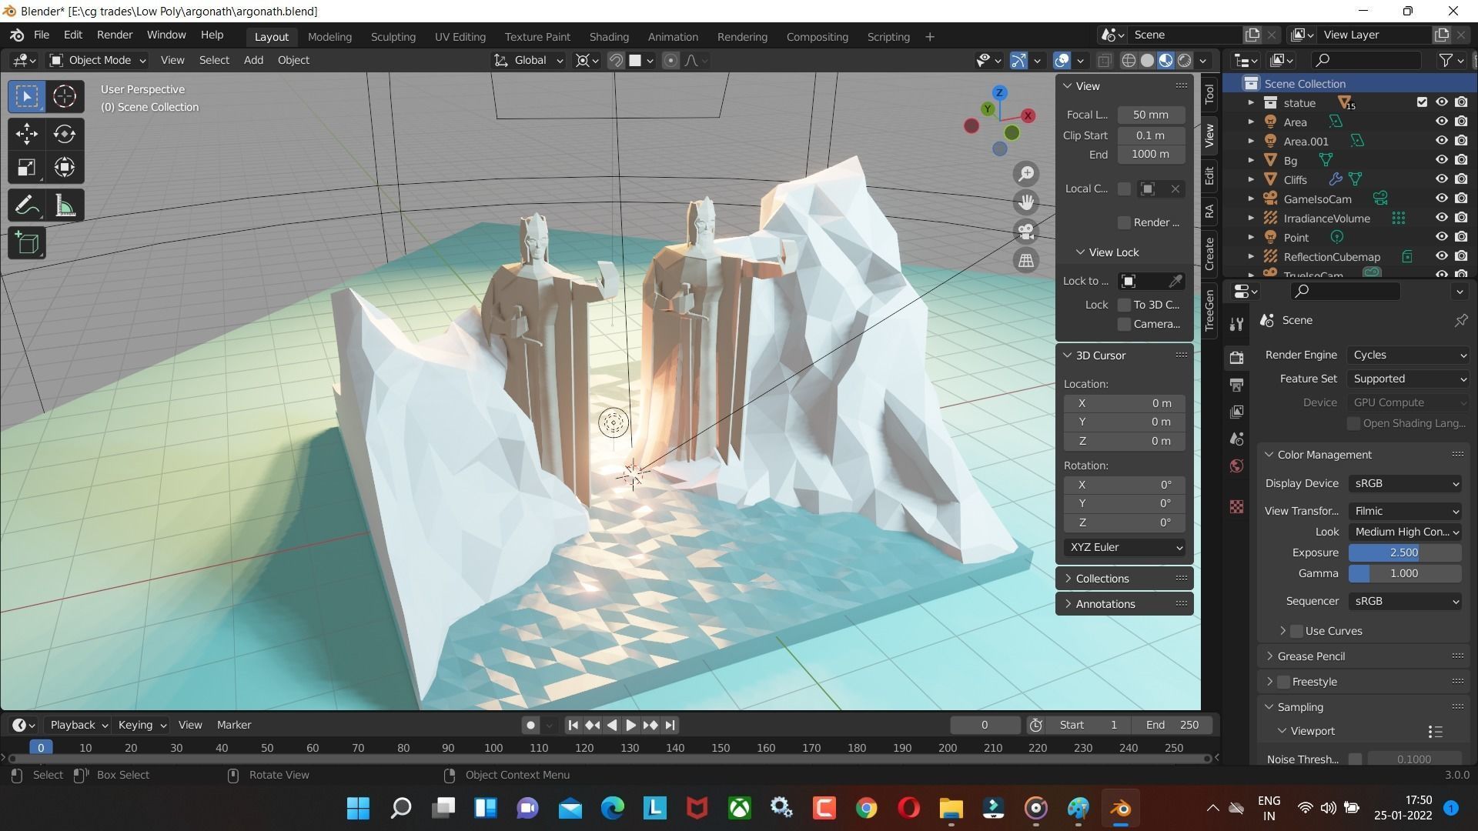
Task: Click the Focal Length 50 mm field
Action: point(1150,115)
